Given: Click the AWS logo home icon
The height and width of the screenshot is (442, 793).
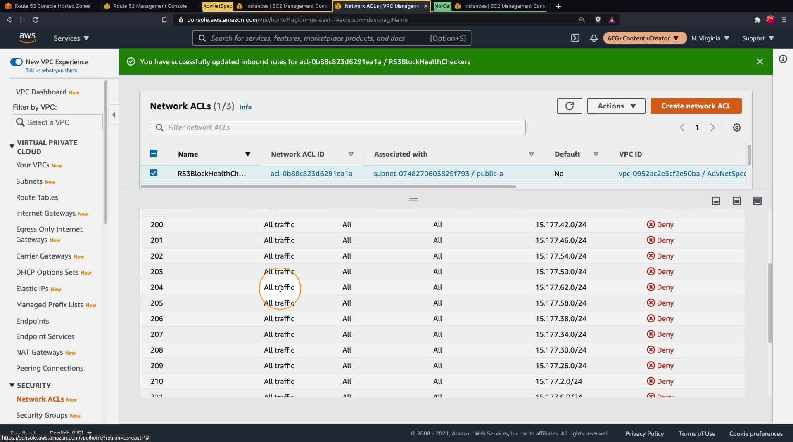Looking at the screenshot, I should coord(27,38).
